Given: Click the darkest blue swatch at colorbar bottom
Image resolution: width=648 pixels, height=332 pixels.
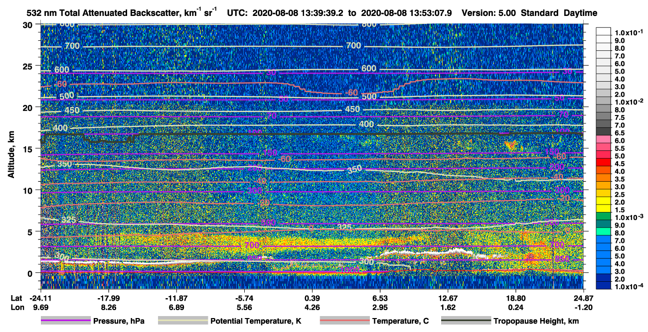Looking at the screenshot, I should click(604, 285).
